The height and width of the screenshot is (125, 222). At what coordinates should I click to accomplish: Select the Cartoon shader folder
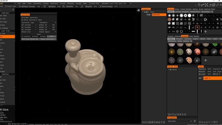tap(188, 39)
